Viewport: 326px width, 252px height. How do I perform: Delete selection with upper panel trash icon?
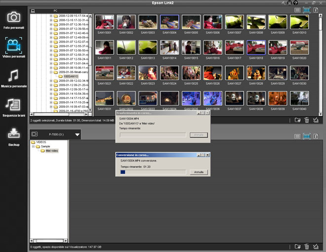pyautogui.click(x=307, y=120)
